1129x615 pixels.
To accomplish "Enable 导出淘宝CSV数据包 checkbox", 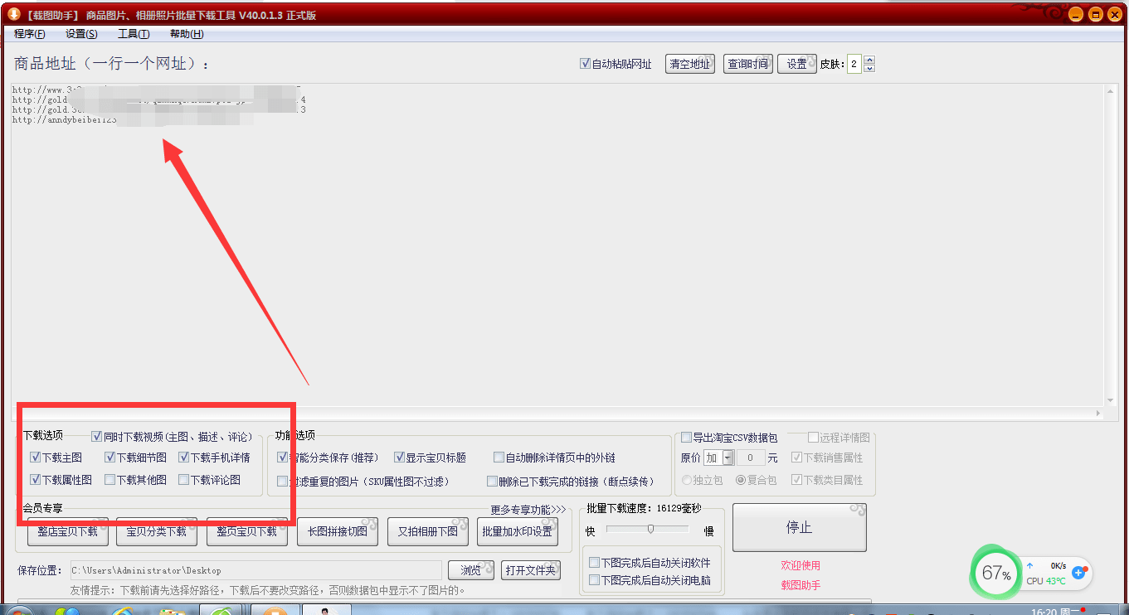I will (686, 437).
